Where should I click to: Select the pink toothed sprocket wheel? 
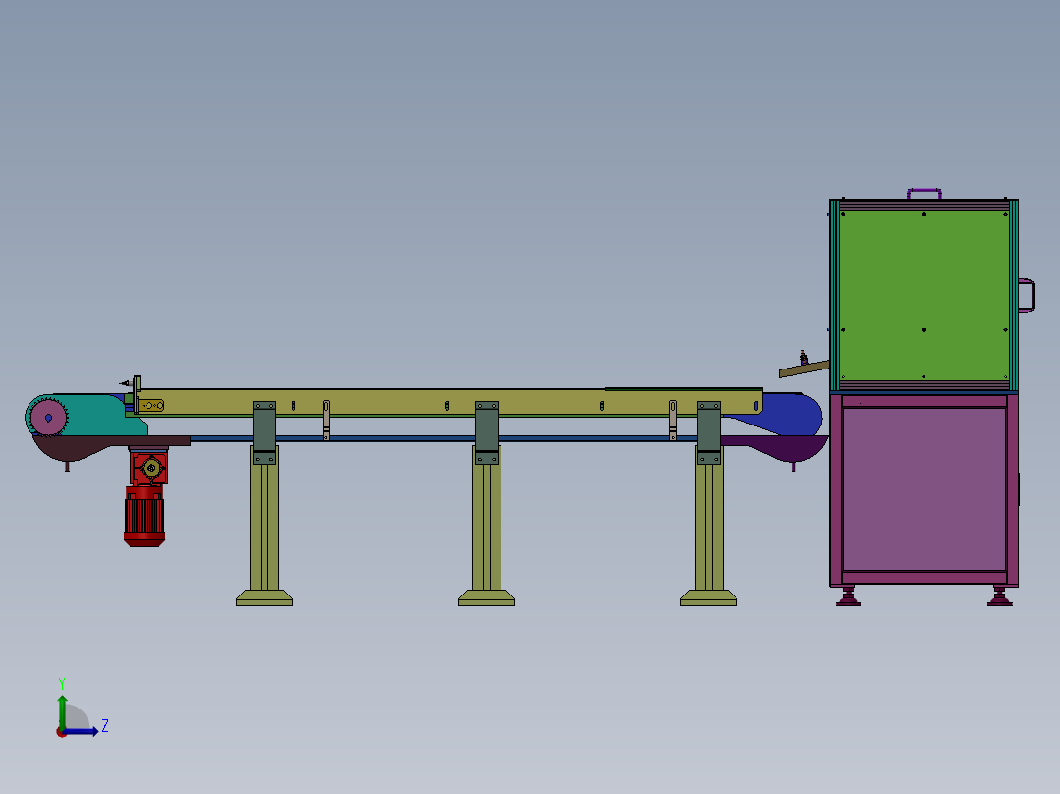pos(49,418)
